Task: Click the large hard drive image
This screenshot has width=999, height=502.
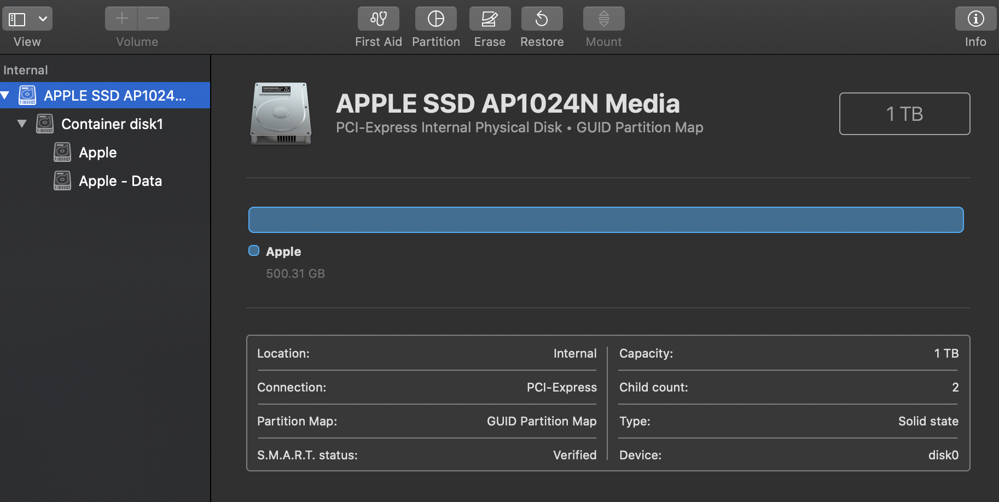Action: 281,114
